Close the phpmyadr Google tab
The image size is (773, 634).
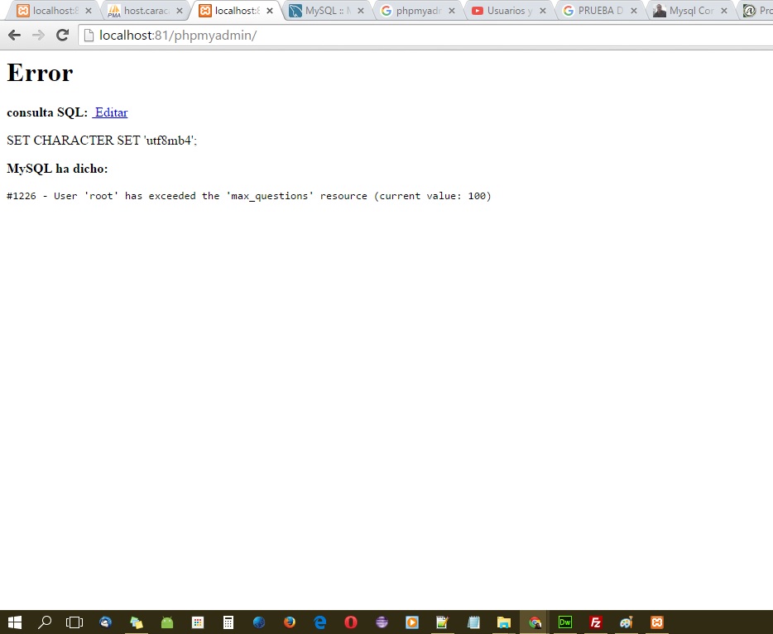tap(452, 11)
